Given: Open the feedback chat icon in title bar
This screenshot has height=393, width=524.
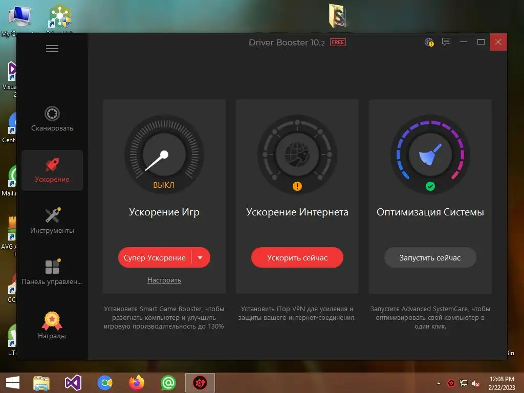Looking at the screenshot, I should coord(446,42).
